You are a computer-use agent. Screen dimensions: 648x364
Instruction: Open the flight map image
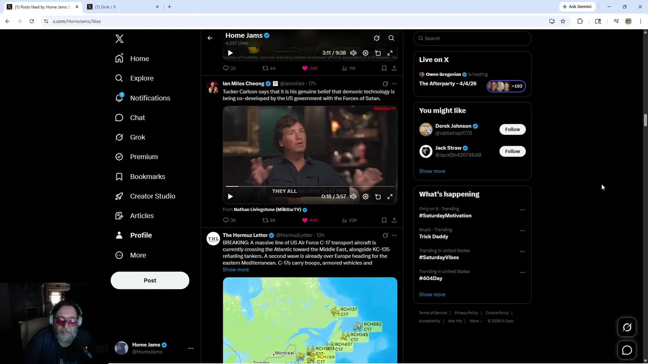pos(310,321)
